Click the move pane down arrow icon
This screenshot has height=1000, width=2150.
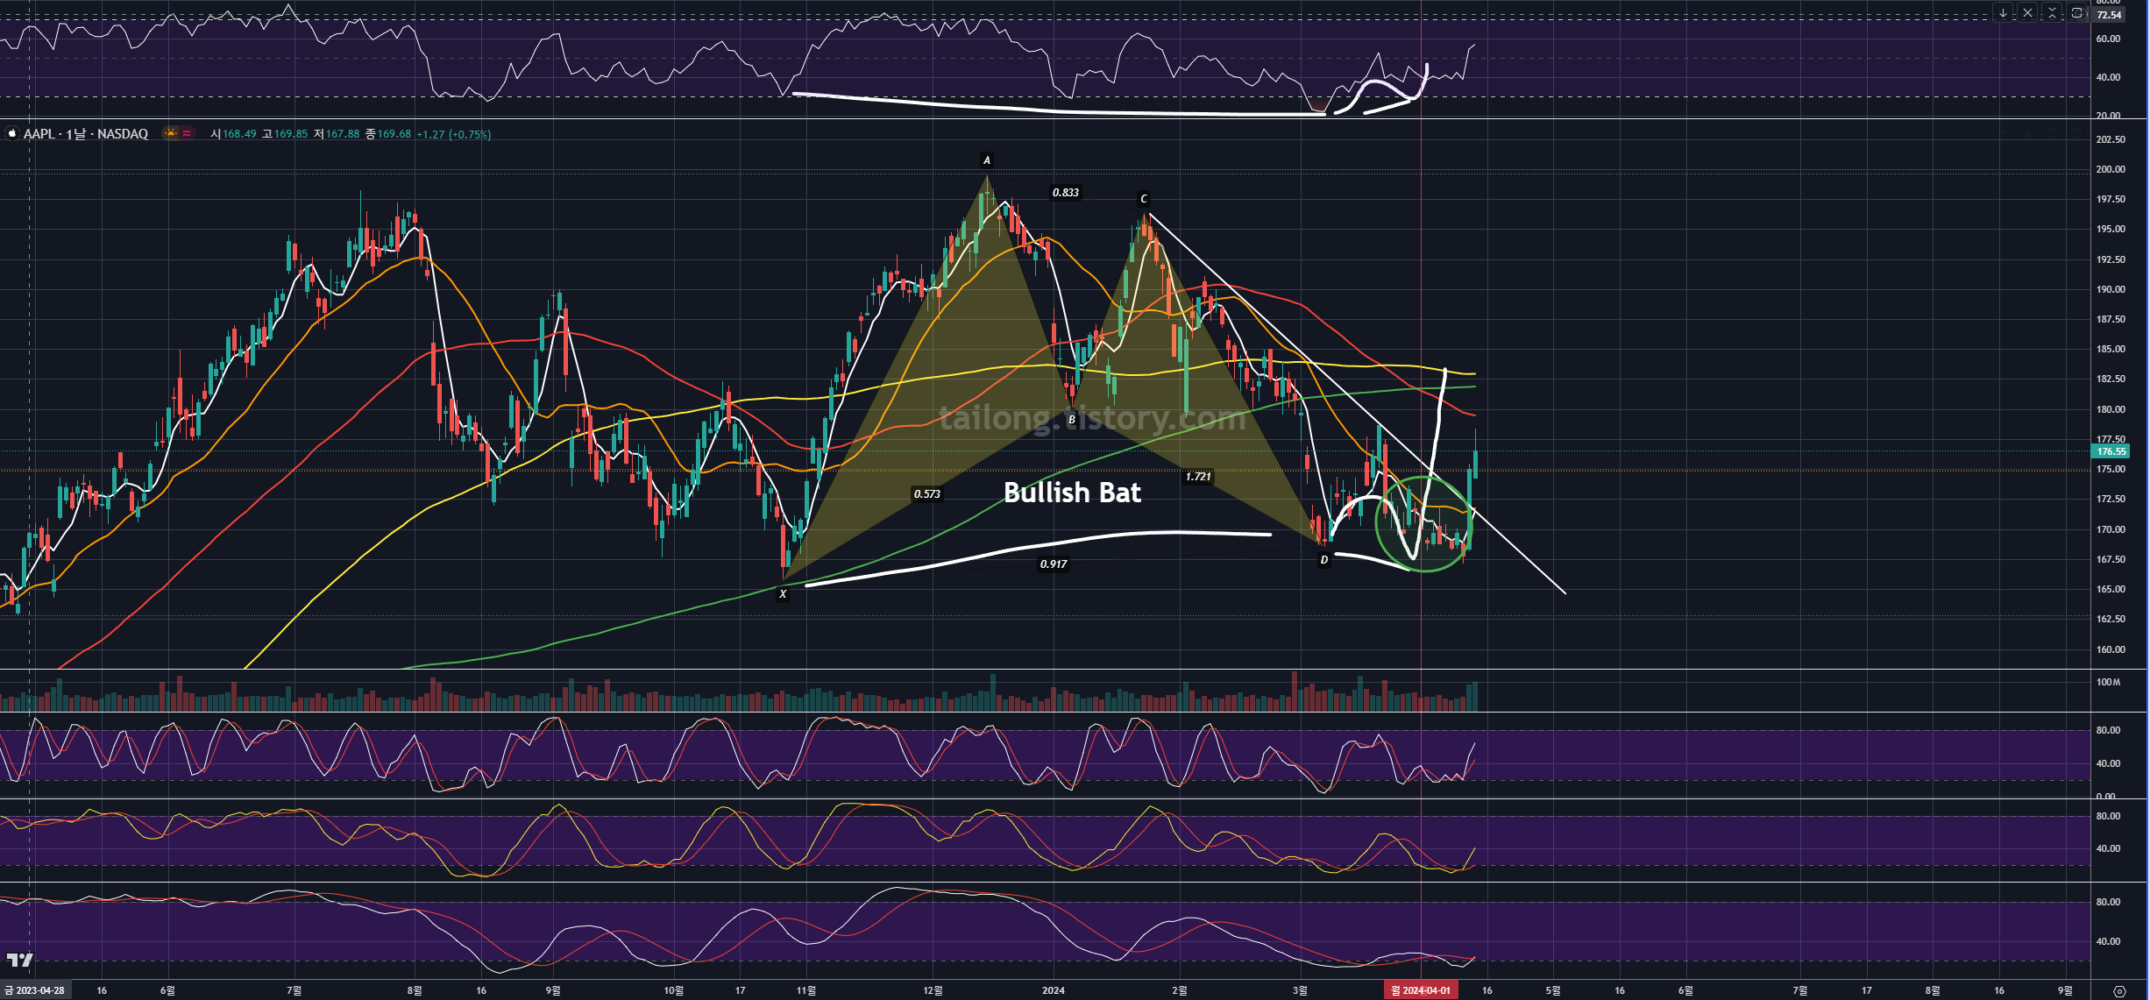coord(2003,13)
